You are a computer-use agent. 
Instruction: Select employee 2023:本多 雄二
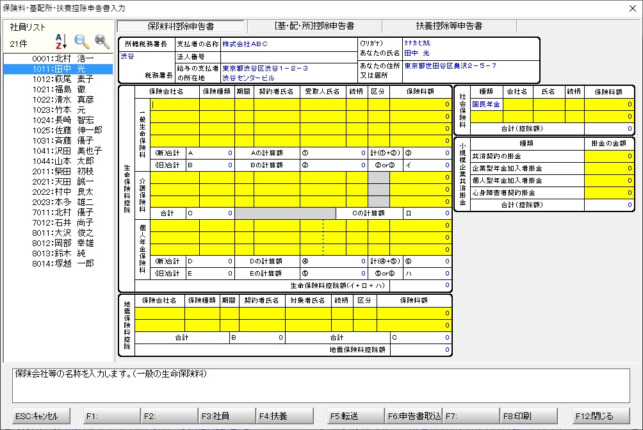pos(58,203)
